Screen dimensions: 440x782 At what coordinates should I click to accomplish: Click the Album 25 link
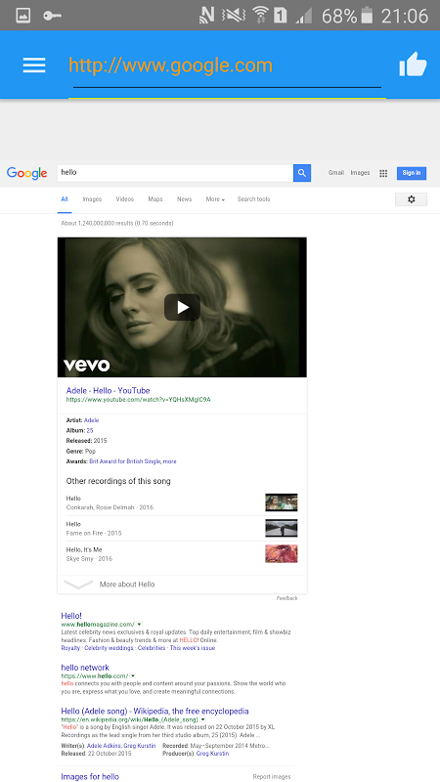coord(90,430)
